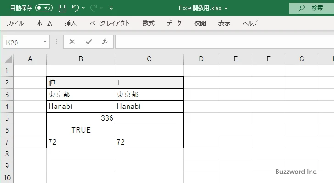This screenshot has height=183, width=334.
Task: Select row 6 header
Action: tap(7, 130)
